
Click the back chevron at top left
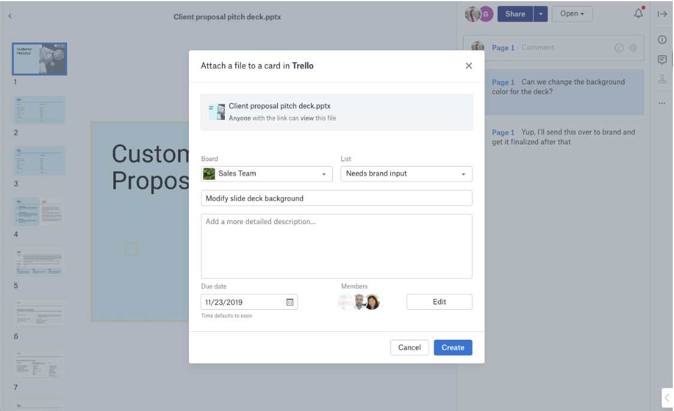[10, 17]
